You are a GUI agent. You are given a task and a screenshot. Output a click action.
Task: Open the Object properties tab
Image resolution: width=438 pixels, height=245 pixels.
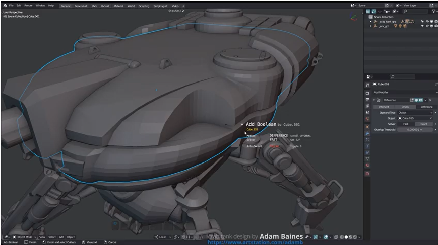pos(367,127)
